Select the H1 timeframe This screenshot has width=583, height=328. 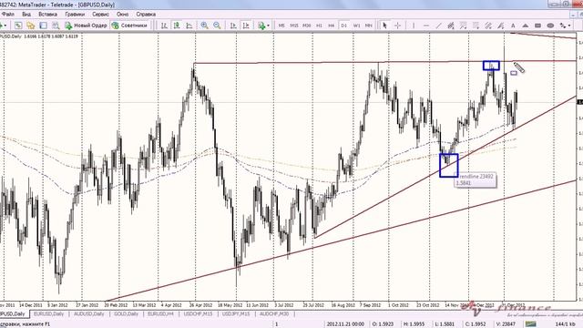pos(319,26)
